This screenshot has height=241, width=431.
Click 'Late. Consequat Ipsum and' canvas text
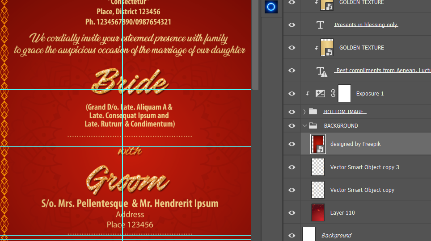point(129,116)
